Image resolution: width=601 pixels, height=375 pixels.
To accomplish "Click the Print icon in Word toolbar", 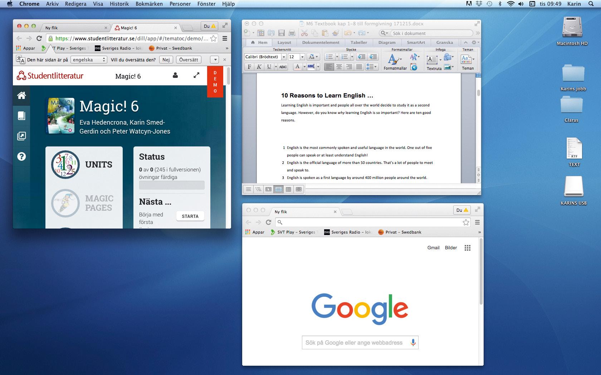I will (292, 33).
